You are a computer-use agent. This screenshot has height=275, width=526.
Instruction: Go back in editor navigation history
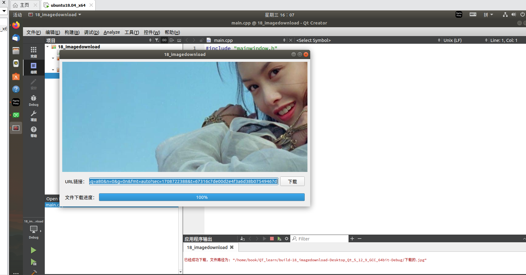point(187,40)
